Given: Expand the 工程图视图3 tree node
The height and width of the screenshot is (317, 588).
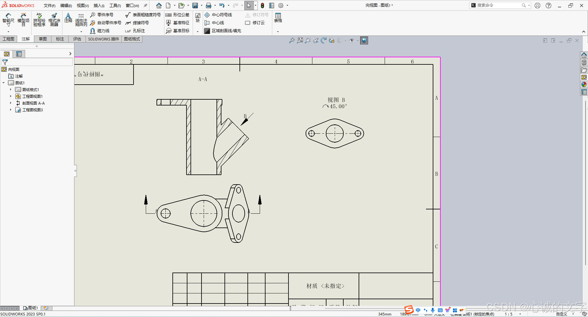Looking at the screenshot, I should 10,110.
